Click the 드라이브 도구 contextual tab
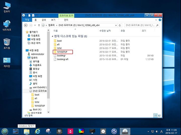The width and height of the screenshot is (181, 135). (x=66, y=16)
